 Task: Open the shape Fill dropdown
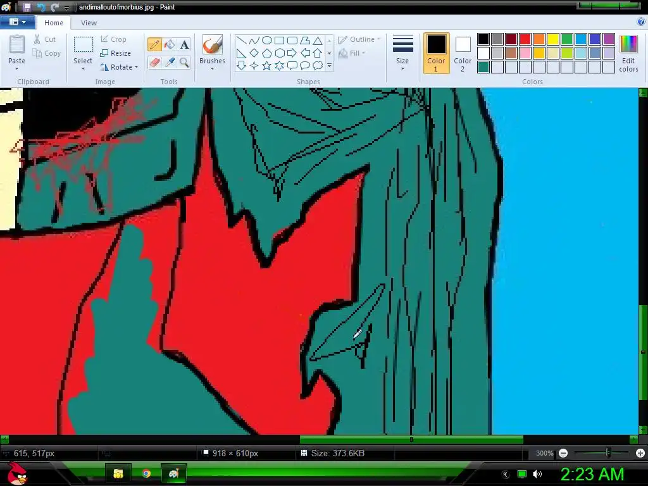tap(352, 53)
